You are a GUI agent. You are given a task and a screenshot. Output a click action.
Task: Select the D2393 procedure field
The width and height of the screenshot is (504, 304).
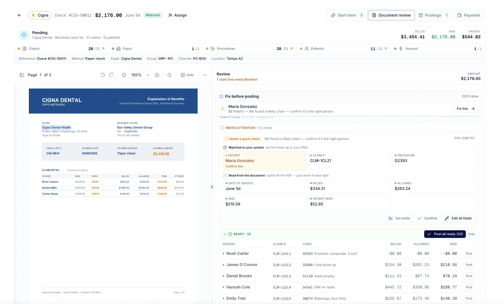tap(433, 161)
